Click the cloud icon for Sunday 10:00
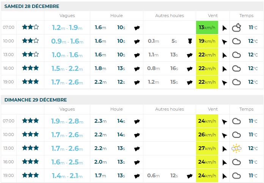Screen dimensions: 264x183 coord(237,135)
